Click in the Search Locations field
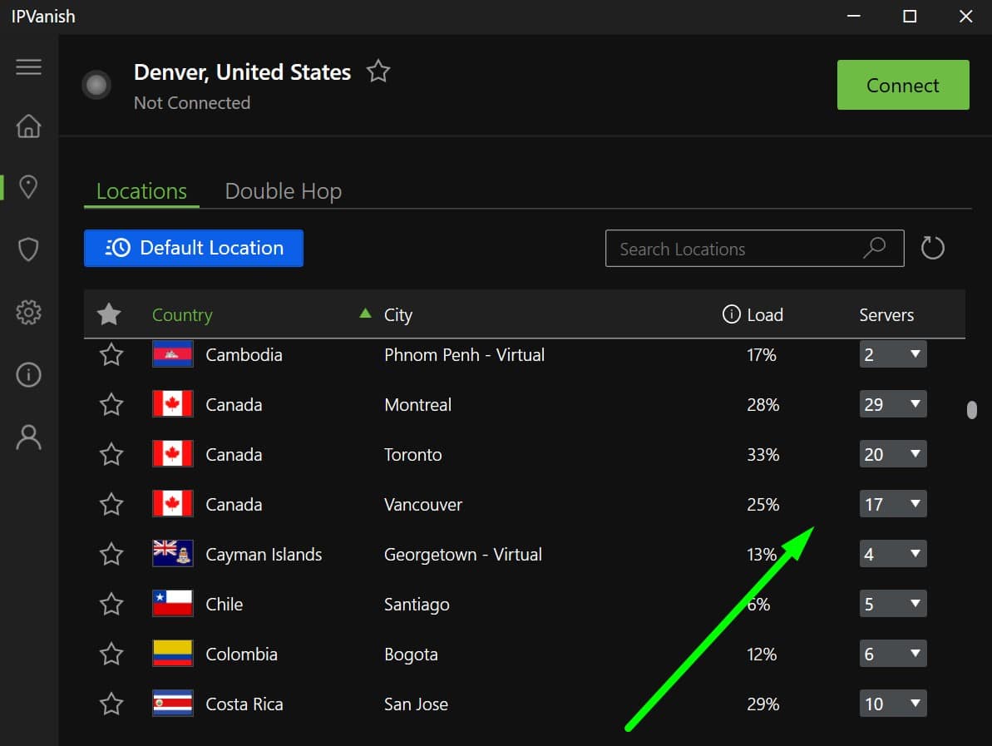The width and height of the screenshot is (992, 746). (x=754, y=248)
